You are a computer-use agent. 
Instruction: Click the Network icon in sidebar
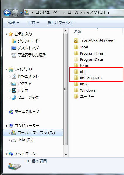(11, 154)
